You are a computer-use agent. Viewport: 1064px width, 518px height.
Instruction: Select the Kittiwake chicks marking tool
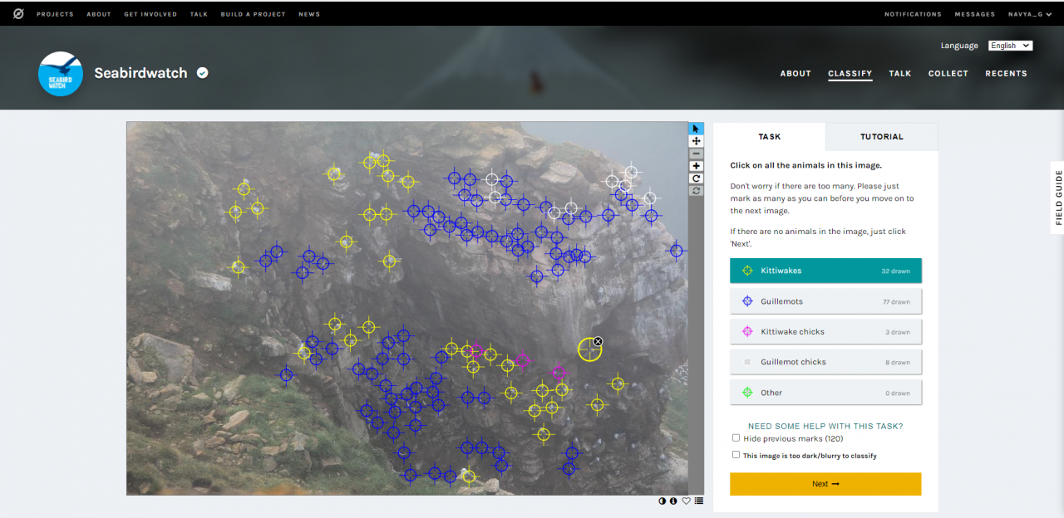[x=825, y=331]
